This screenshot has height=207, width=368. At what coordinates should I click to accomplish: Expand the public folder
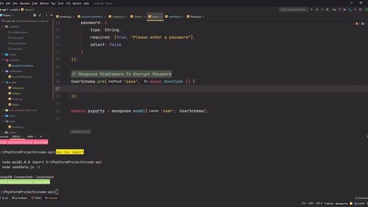[3, 116]
